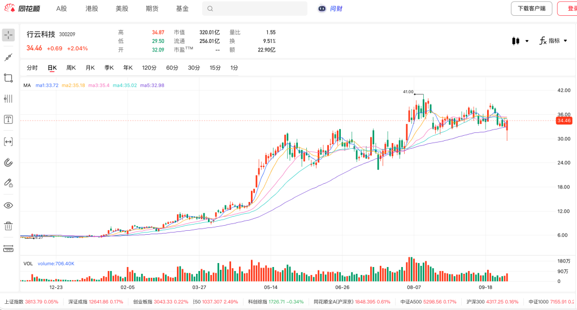Viewport: 577px width, 310px height.
Task: Select the trend line drawing tool
Action: (8, 57)
